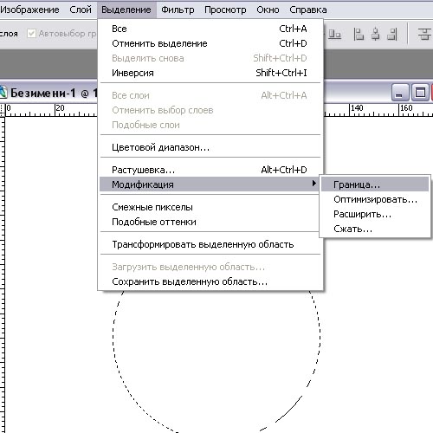Close the open Выделение menu
This screenshot has width=433, height=433.
[126, 10]
